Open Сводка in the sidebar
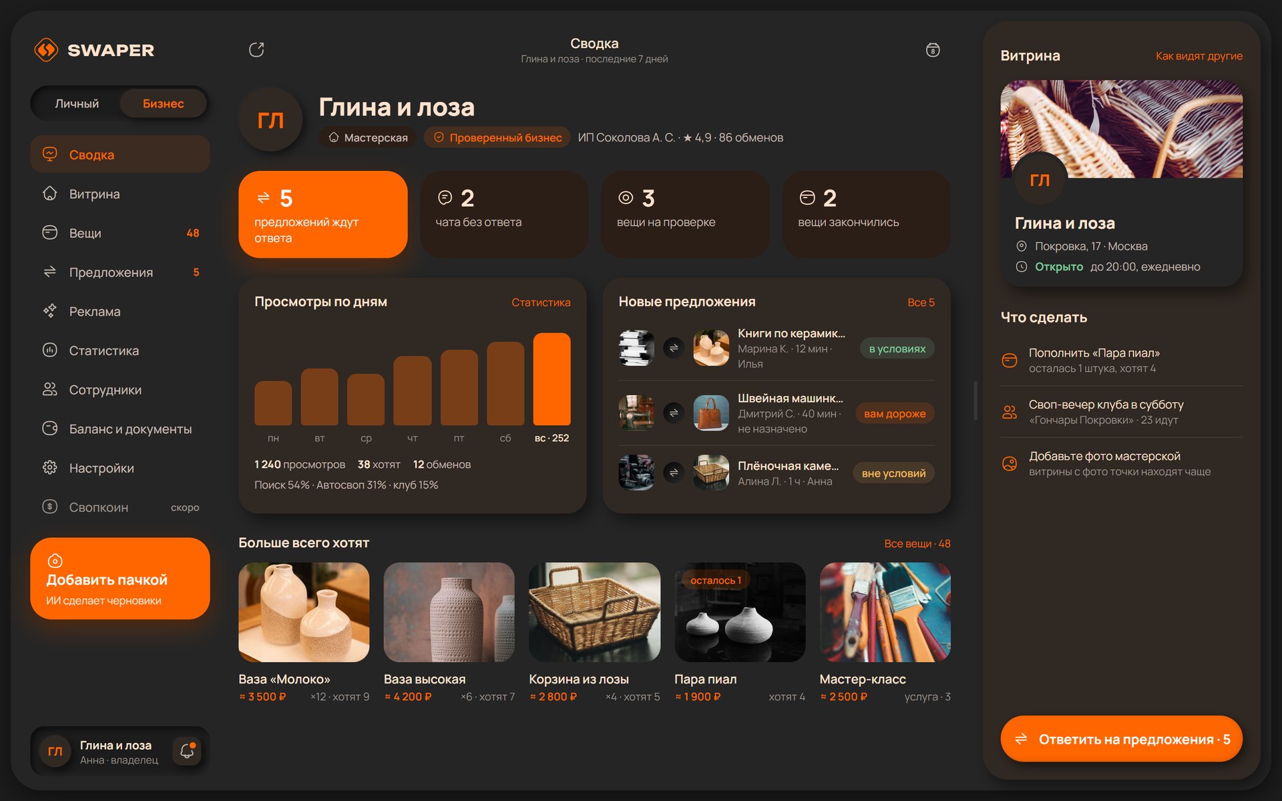The image size is (1282, 801). pyautogui.click(x=120, y=155)
